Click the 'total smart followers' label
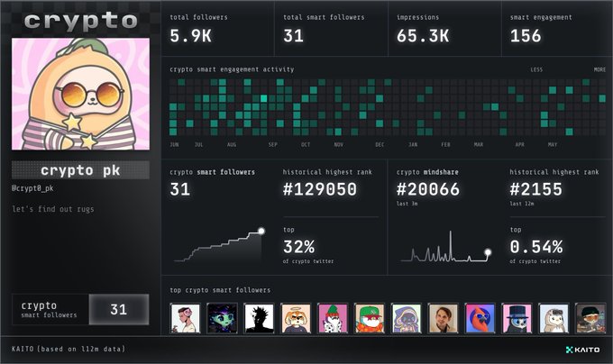613x364 pixels. [324, 17]
